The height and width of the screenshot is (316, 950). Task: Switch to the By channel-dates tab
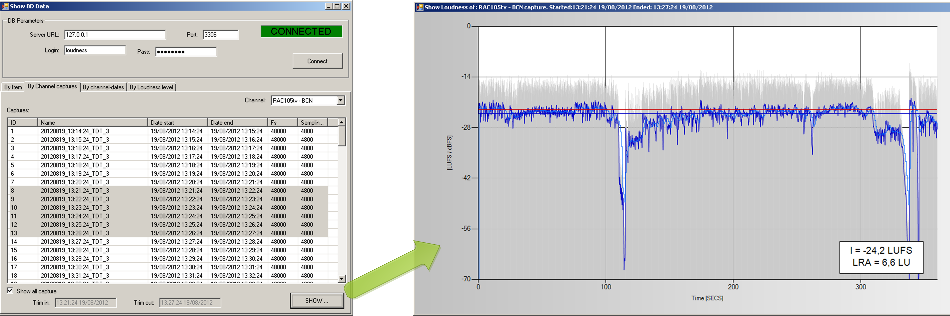tap(103, 87)
